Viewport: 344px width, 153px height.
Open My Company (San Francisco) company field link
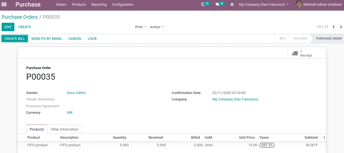[235, 99]
